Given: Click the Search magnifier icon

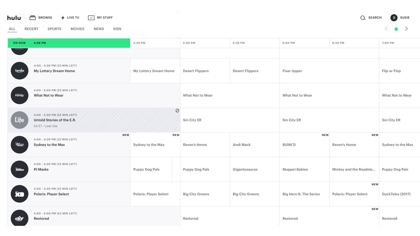Looking at the screenshot, I should click(363, 18).
